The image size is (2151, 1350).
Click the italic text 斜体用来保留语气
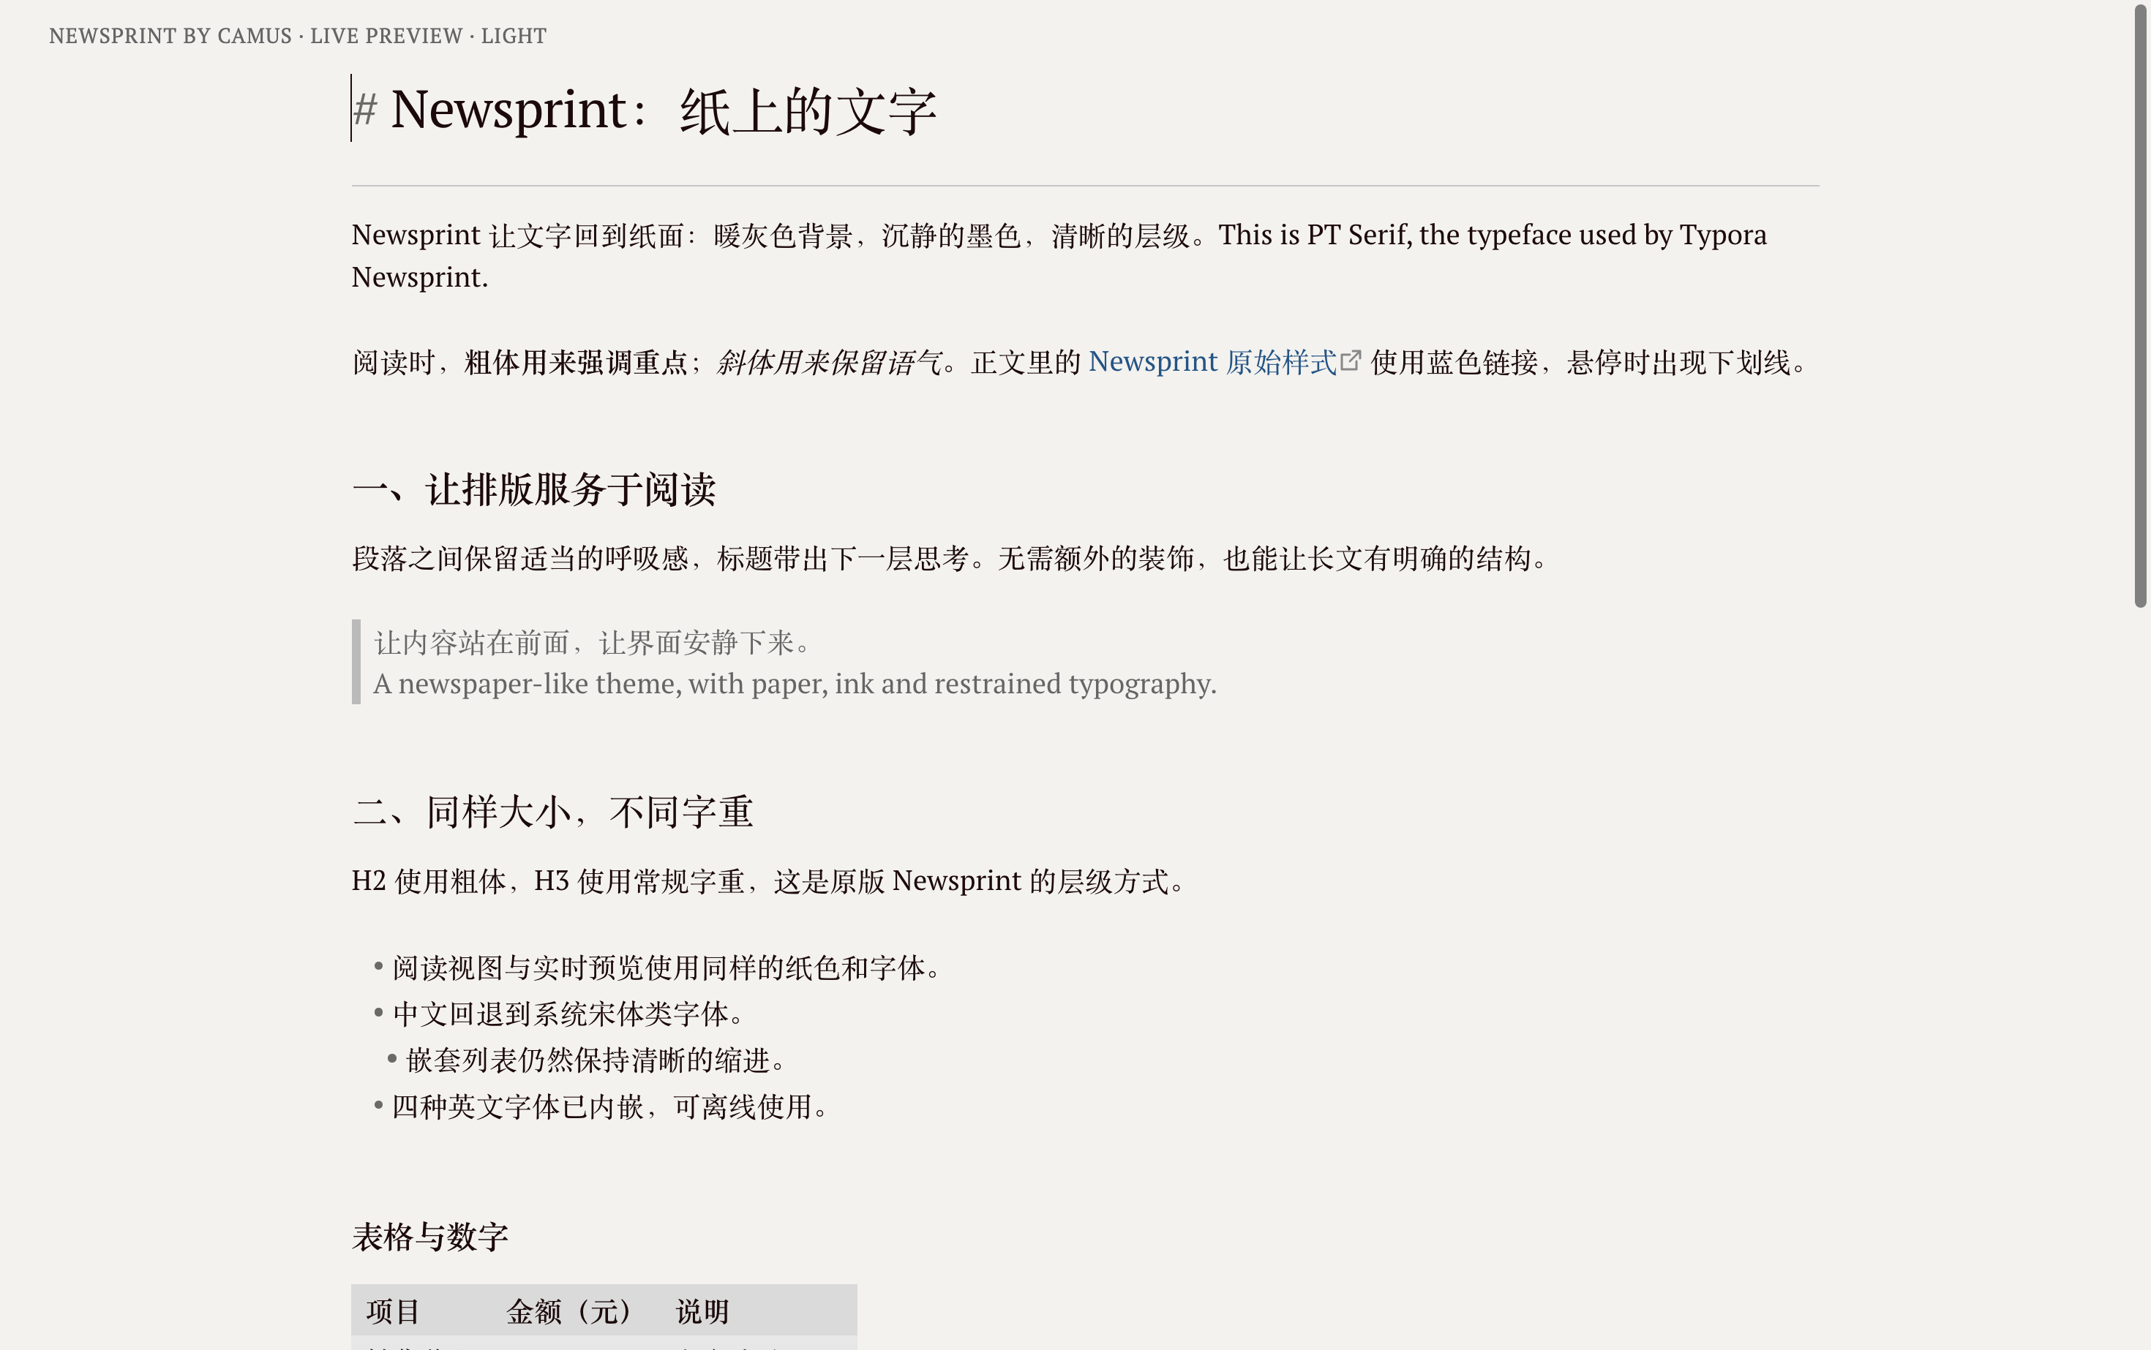pos(829,363)
